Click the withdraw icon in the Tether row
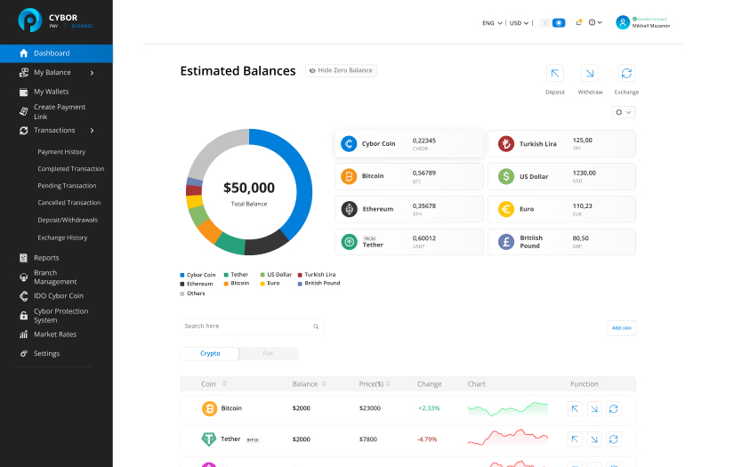Screen dimensions: 734x467 coord(594,439)
